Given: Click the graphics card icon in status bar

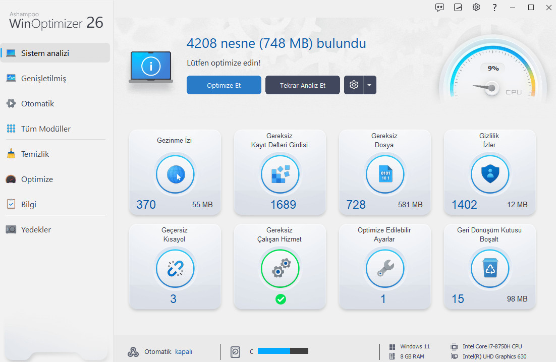Looking at the screenshot, I should tap(454, 356).
